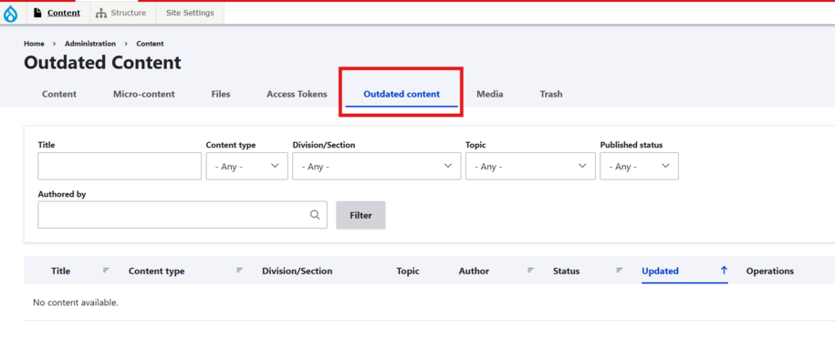
Task: Open the Topic filter dropdown
Action: pos(530,167)
